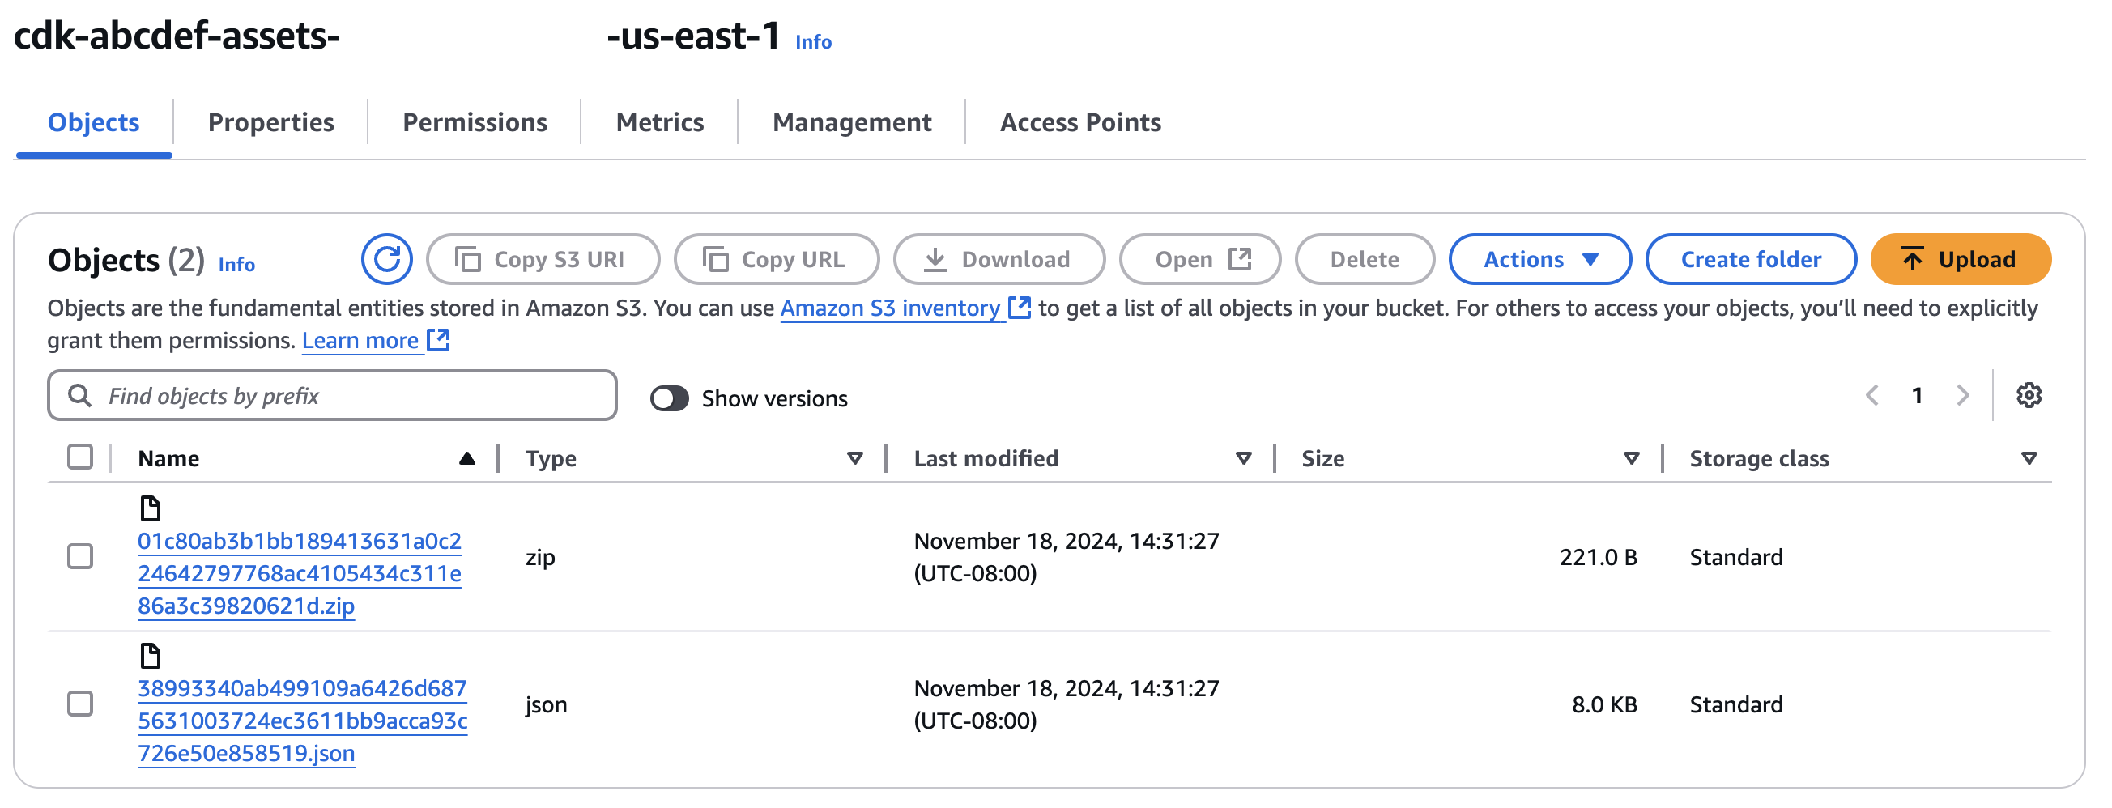Screen dimensions: 2112x808
Task: Switch to the Properties tab
Action: coord(270,123)
